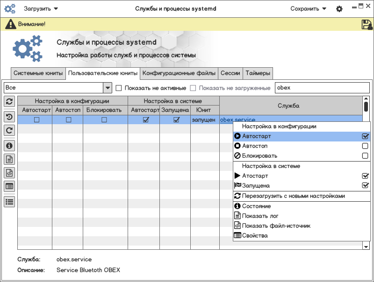The height and width of the screenshot is (282, 374).
Task: Switch to 'Системные юниты' tab
Action: 38,73
